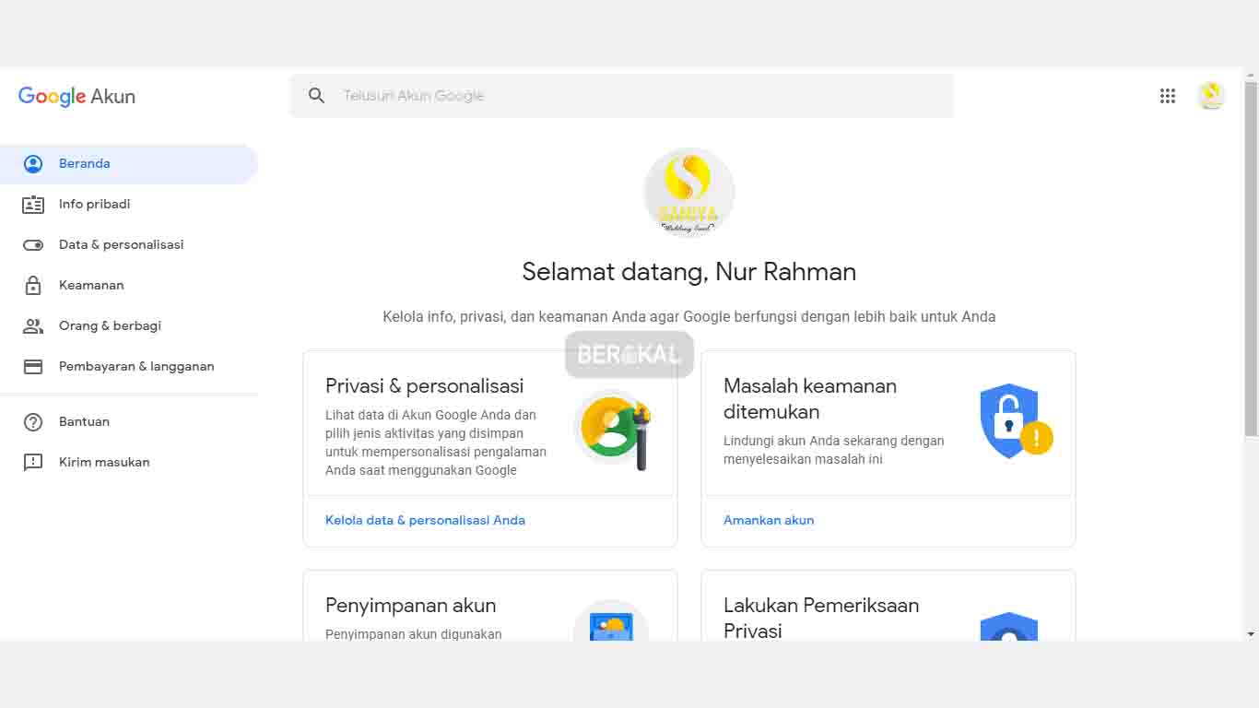Image resolution: width=1259 pixels, height=708 pixels.
Task: Open the Google apps grid menu
Action: pyautogui.click(x=1168, y=96)
